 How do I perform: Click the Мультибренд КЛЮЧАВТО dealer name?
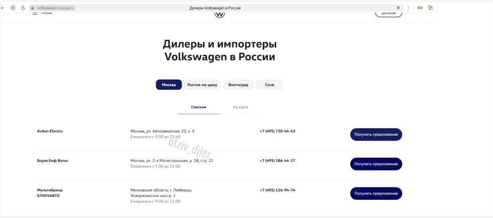point(50,193)
